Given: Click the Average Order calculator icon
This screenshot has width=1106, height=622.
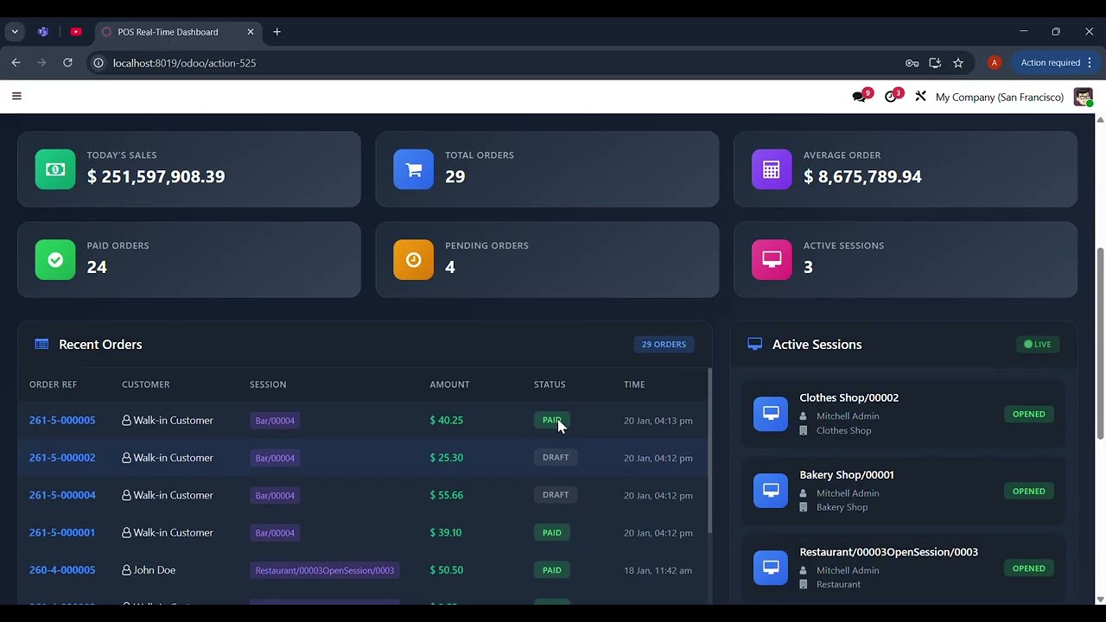Looking at the screenshot, I should tap(772, 169).
